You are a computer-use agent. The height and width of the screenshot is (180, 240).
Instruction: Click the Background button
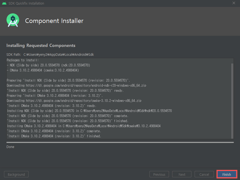(x=16, y=174)
